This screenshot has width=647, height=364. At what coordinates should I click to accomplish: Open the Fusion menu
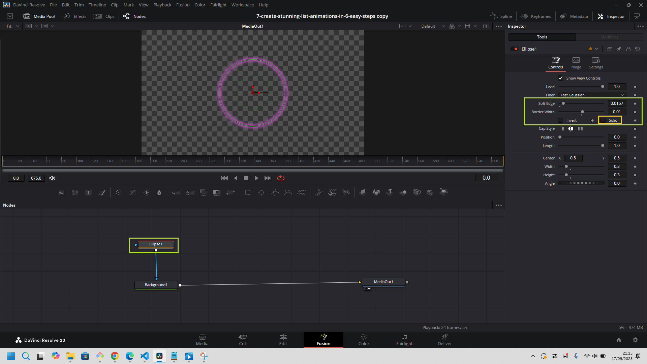(x=183, y=5)
